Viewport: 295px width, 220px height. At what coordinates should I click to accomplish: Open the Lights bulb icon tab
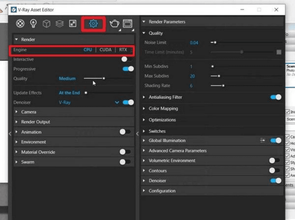pos(33,23)
